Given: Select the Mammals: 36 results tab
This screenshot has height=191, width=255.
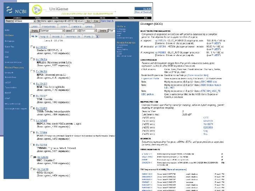Looking at the screenshot, I should click(x=73, y=36).
